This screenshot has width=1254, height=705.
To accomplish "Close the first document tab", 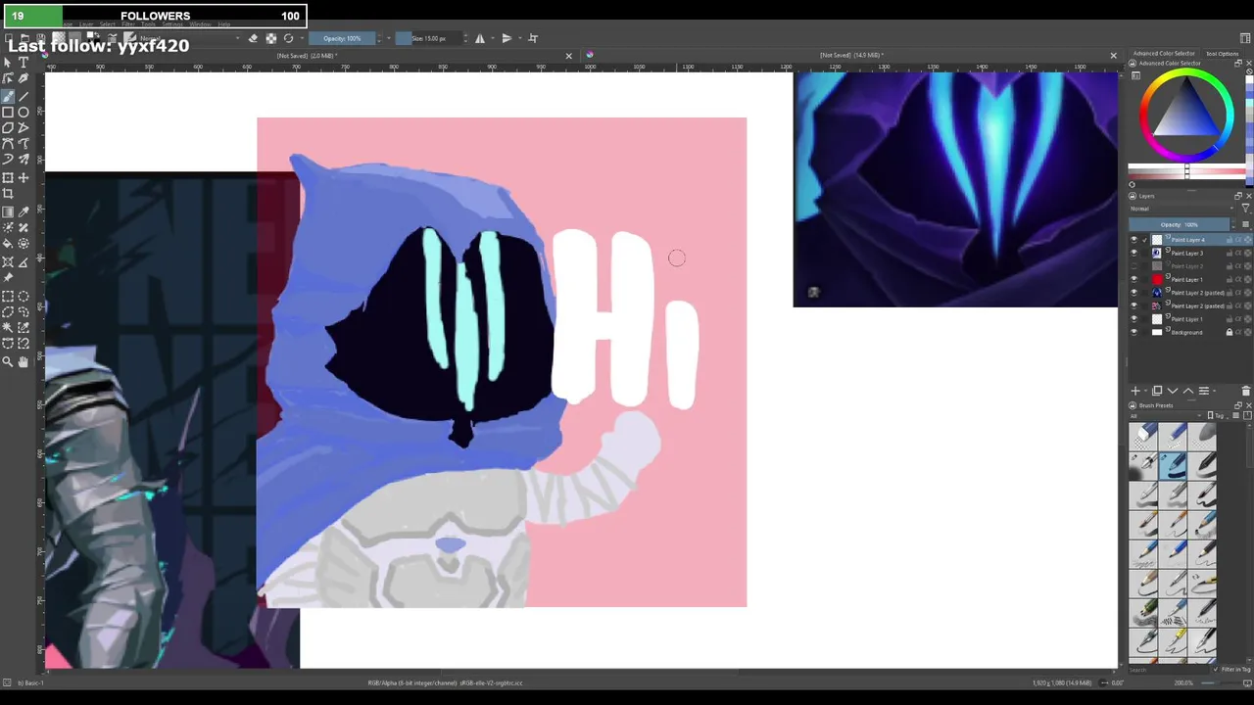I will point(568,56).
